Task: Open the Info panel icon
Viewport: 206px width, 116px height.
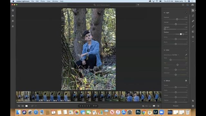Action: 193,106
